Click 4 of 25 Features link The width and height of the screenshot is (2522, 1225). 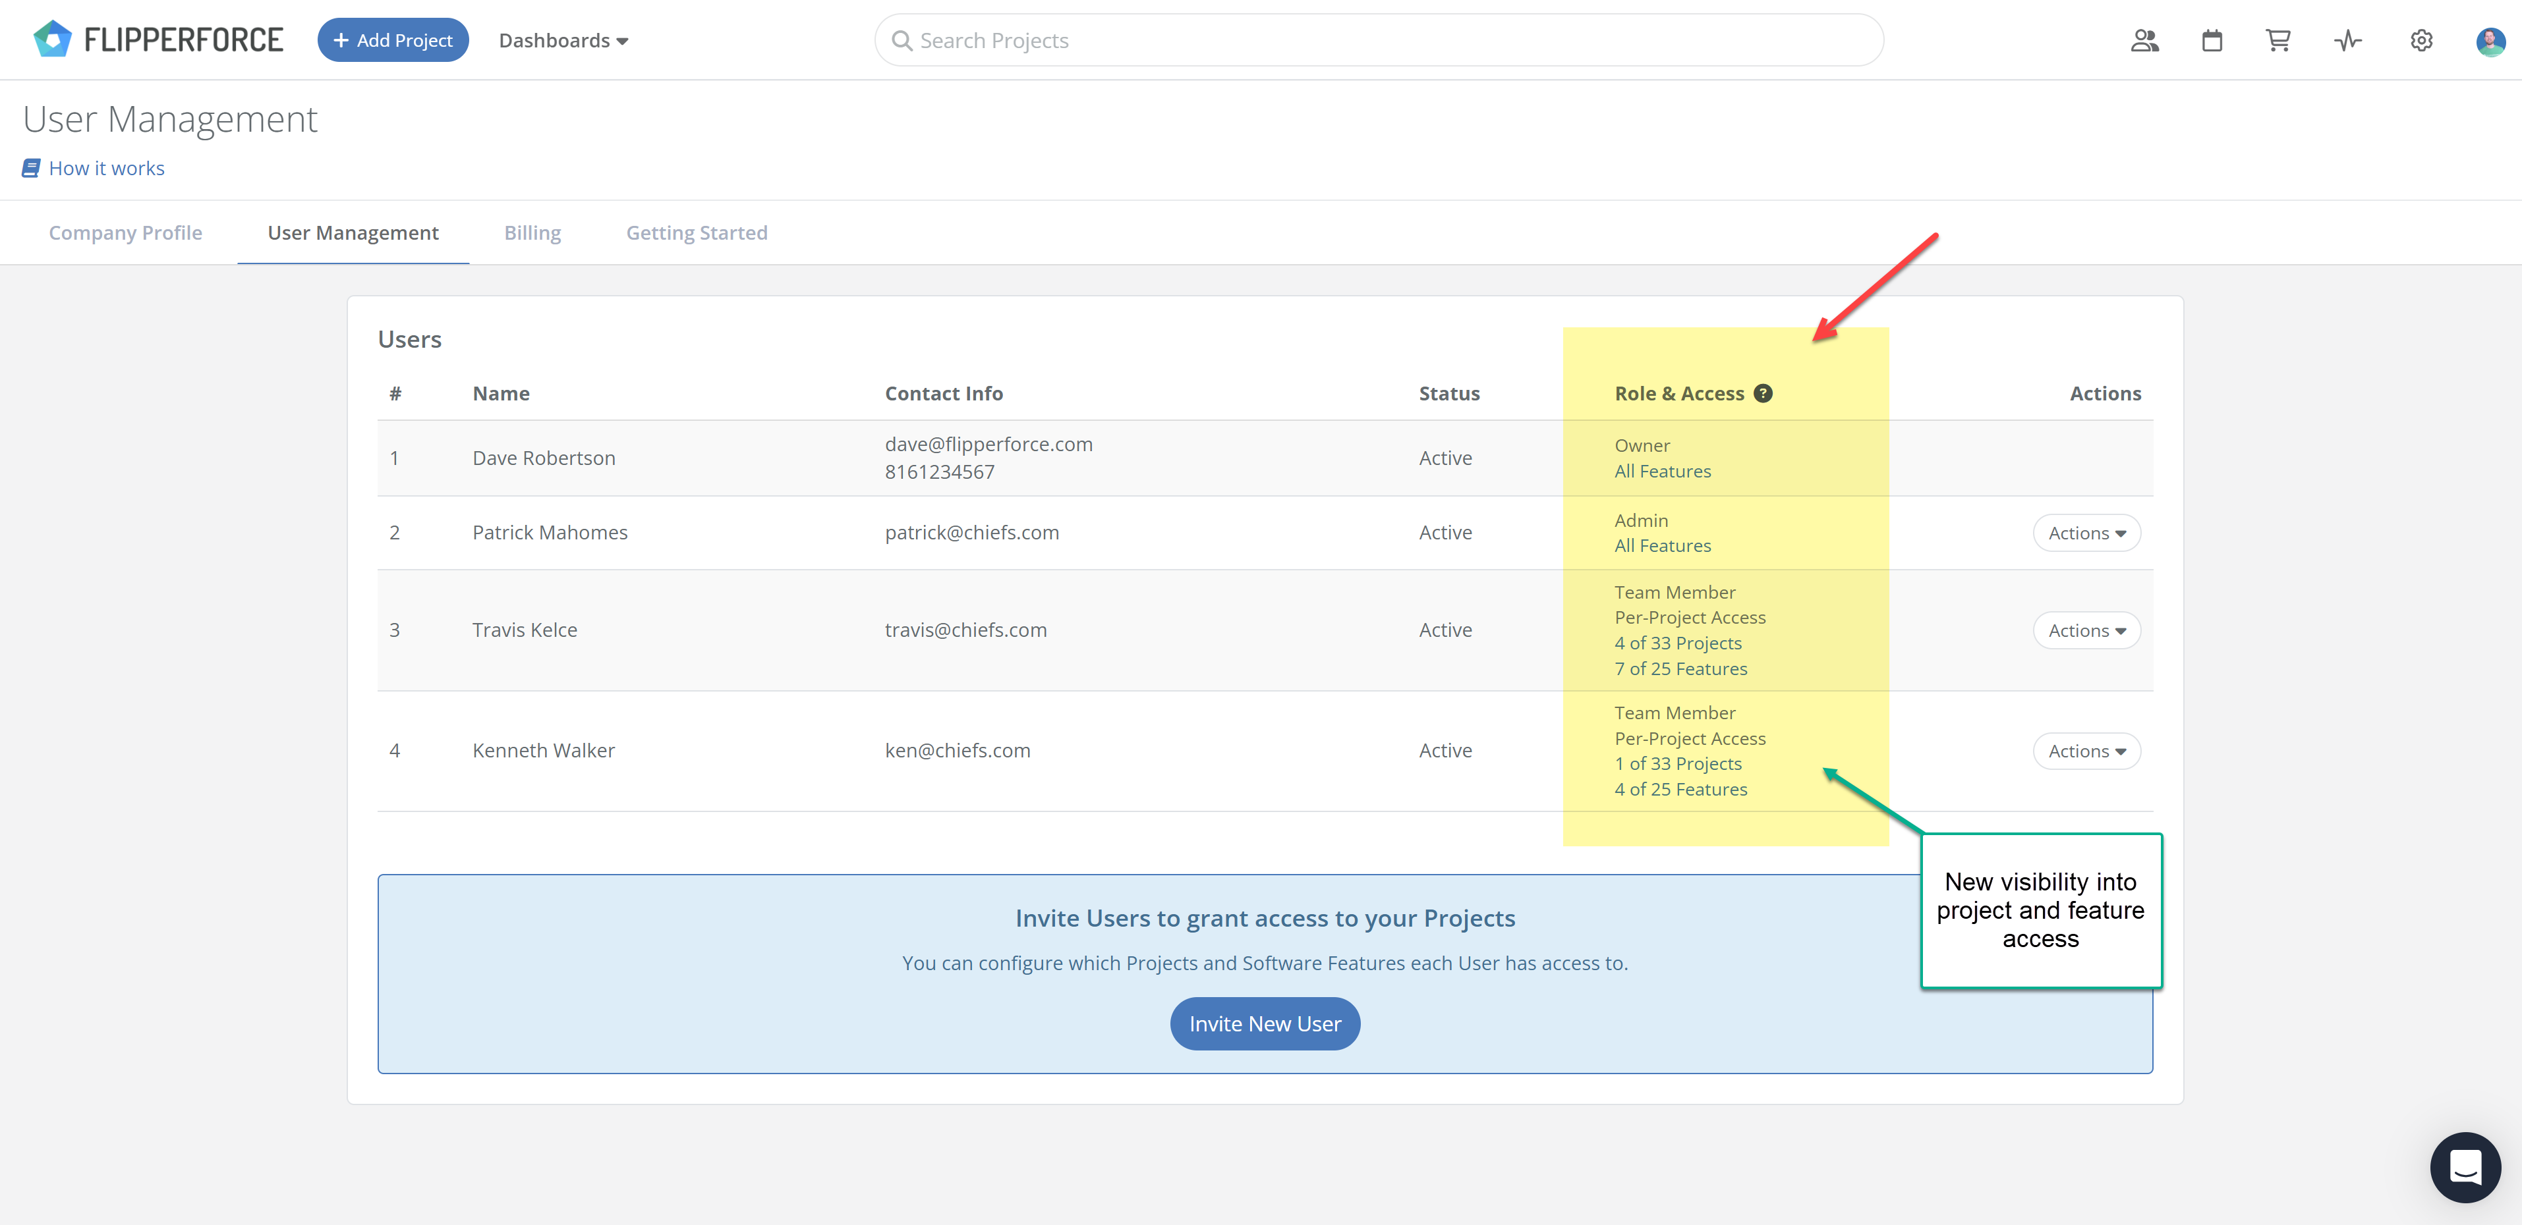coord(1681,790)
